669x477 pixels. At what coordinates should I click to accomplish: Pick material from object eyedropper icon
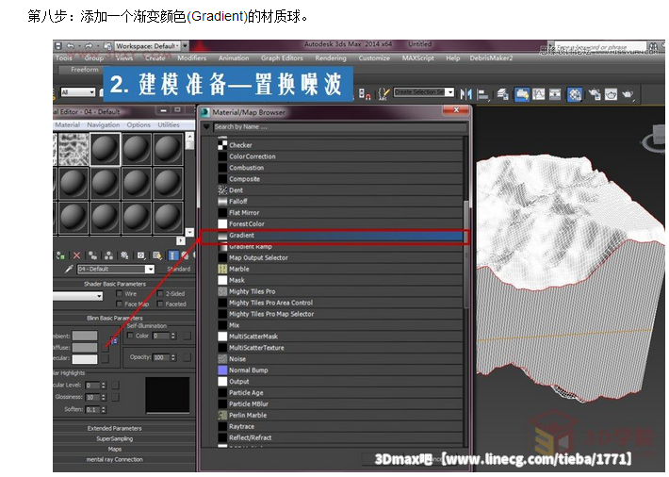click(68, 269)
